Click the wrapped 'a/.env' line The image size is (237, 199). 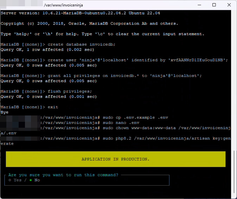point(8,133)
